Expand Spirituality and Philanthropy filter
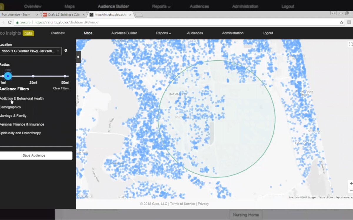 click(x=20, y=133)
